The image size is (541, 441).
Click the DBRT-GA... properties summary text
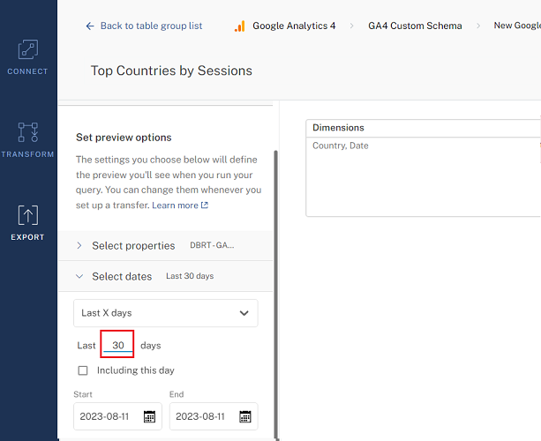pos(212,245)
